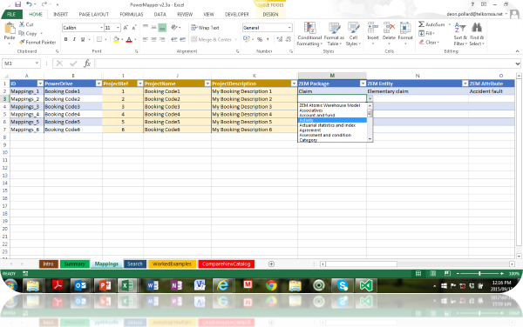Increase font size with the large A
The height and width of the screenshot is (327, 523).
coord(126,28)
